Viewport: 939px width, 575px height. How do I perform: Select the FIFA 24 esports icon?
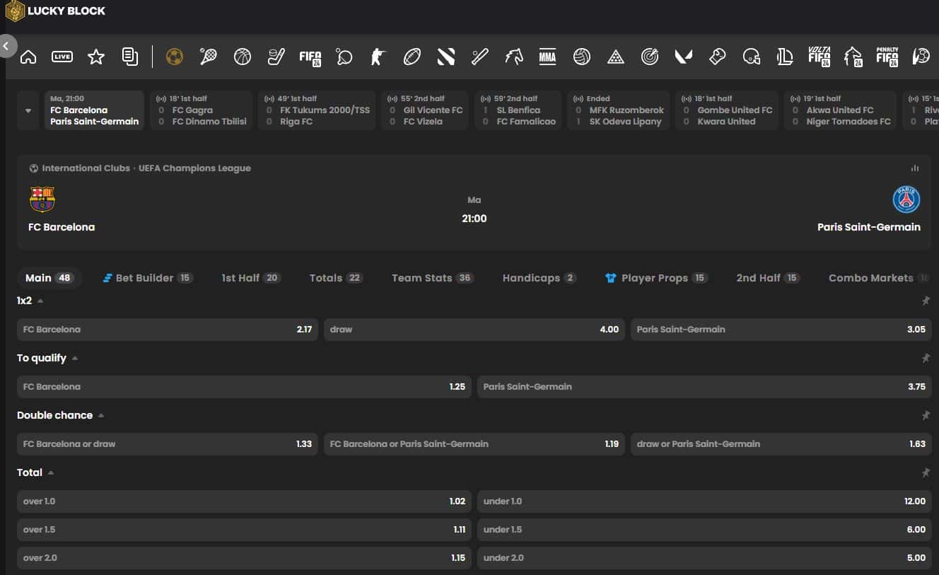310,57
